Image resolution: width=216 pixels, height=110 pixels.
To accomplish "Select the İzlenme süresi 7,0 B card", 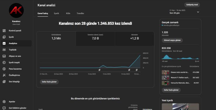I will click(95, 39).
